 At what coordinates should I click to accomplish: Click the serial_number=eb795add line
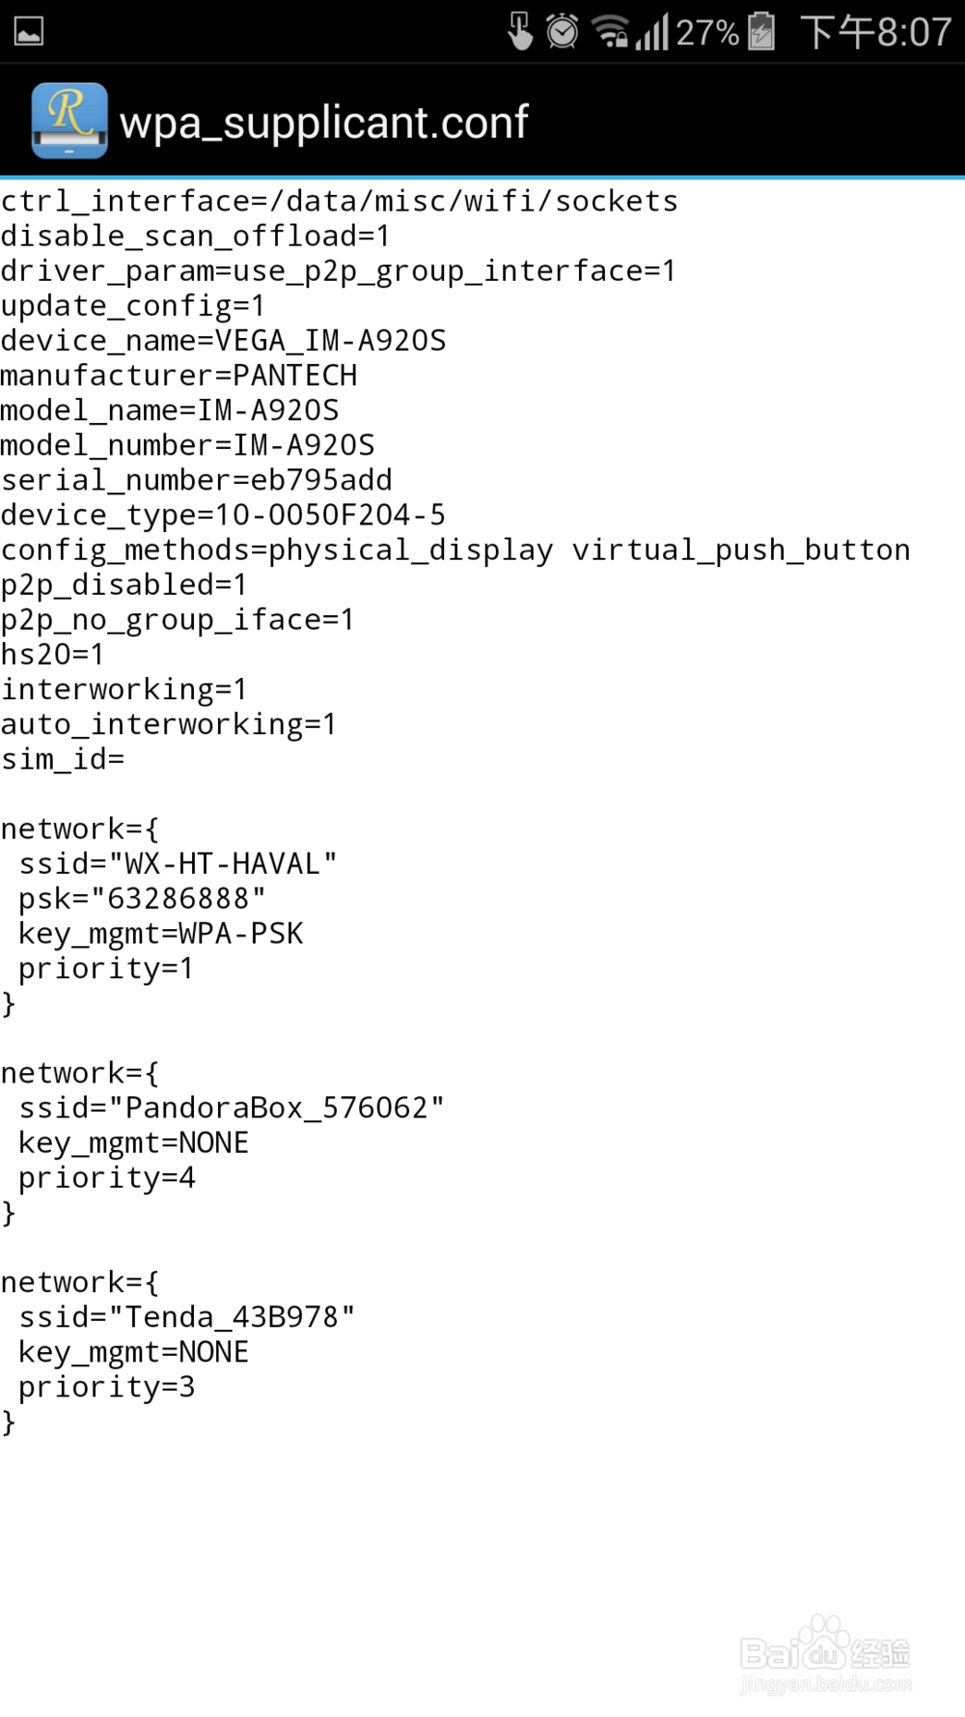tap(197, 480)
